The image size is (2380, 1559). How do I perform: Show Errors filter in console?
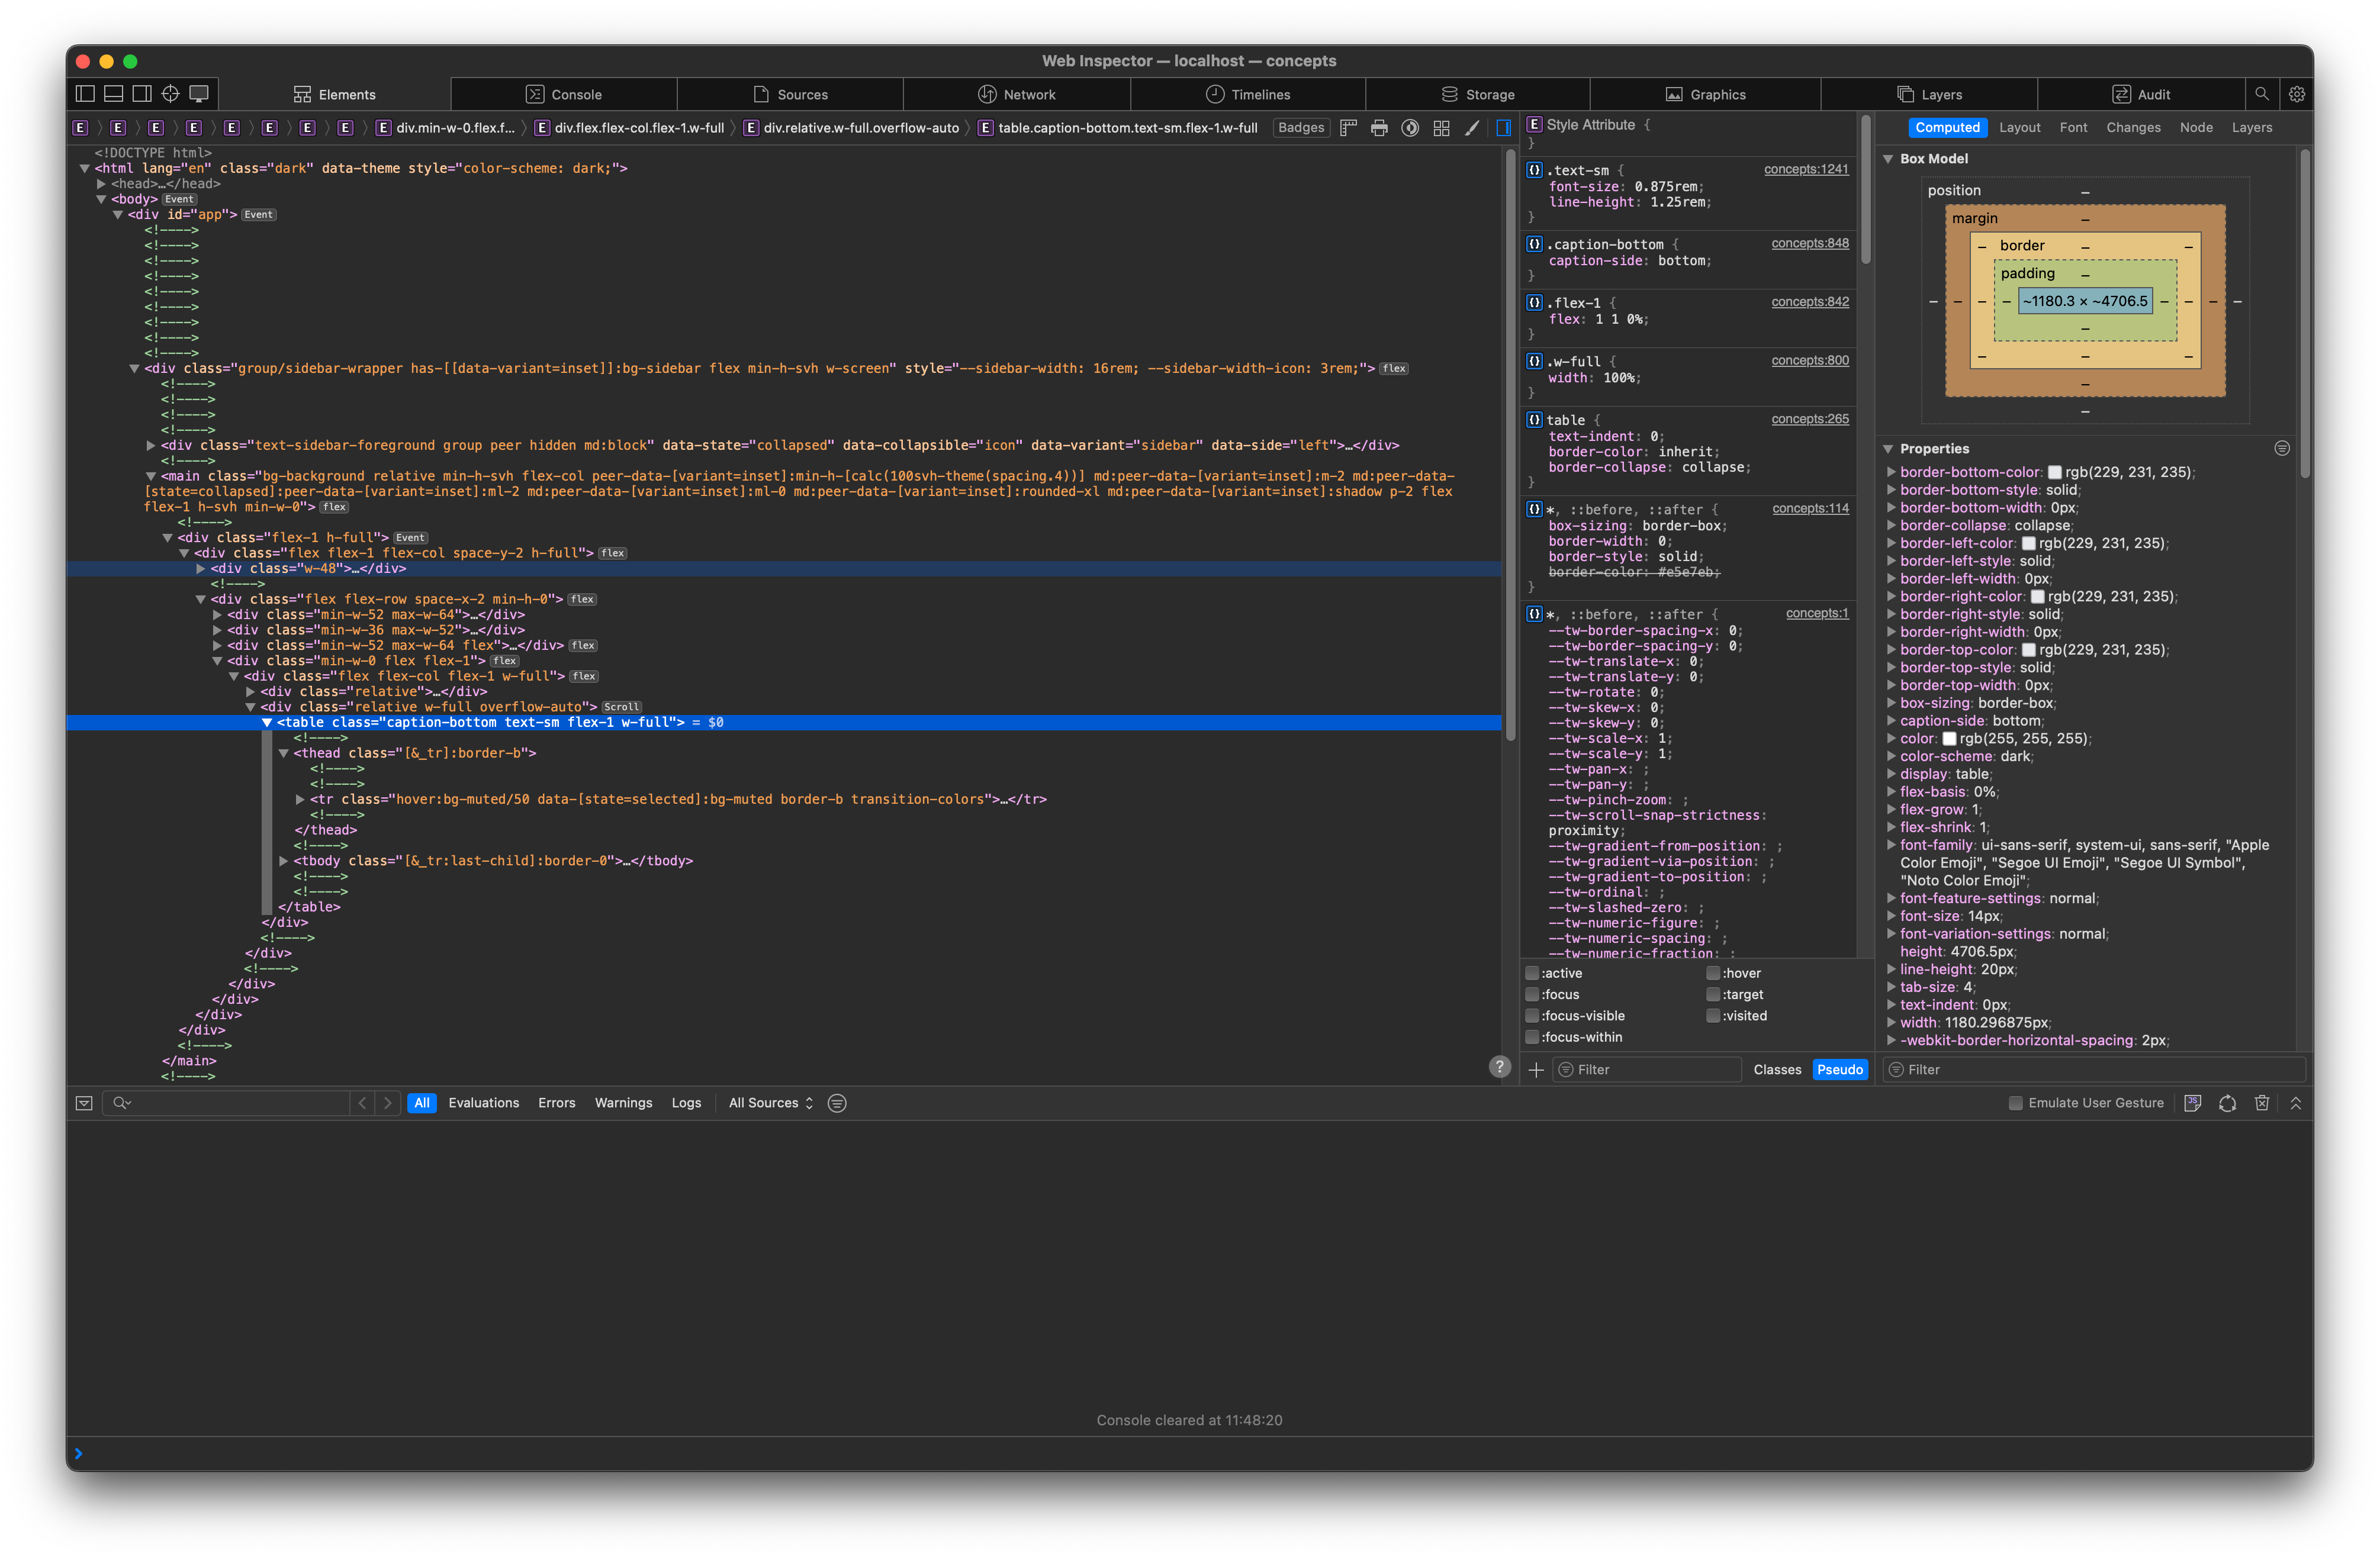click(556, 1103)
